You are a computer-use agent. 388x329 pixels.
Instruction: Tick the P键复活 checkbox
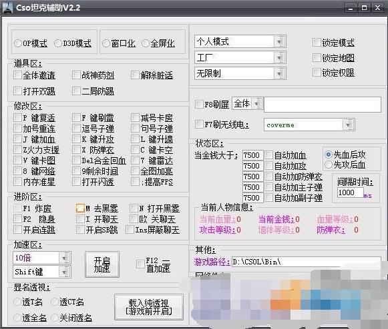tap(17, 117)
